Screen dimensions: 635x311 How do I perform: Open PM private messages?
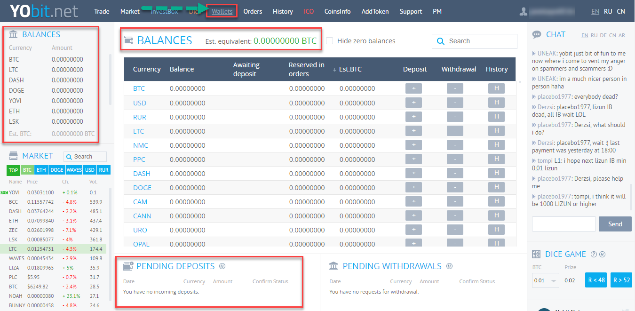[x=437, y=11]
